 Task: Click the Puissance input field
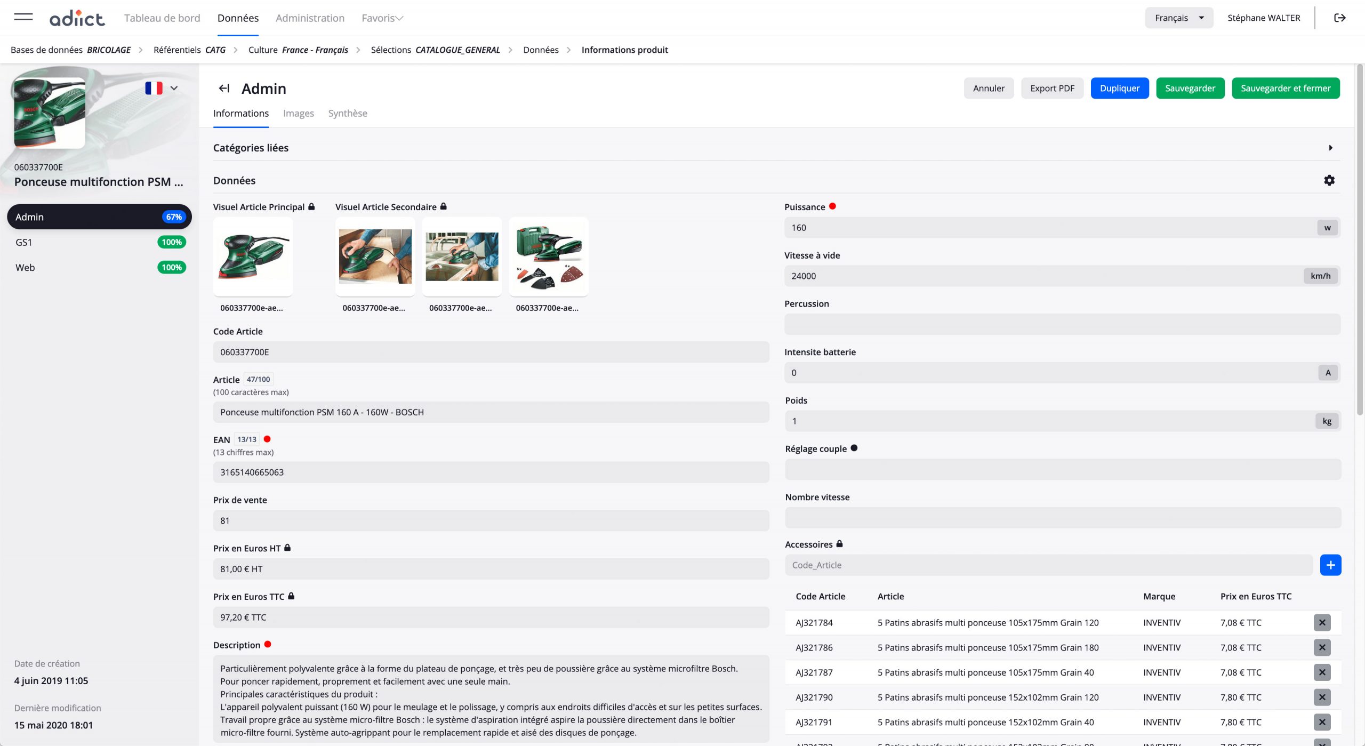1062,228
